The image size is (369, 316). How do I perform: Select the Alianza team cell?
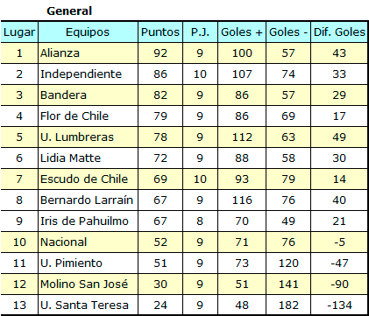coord(88,53)
